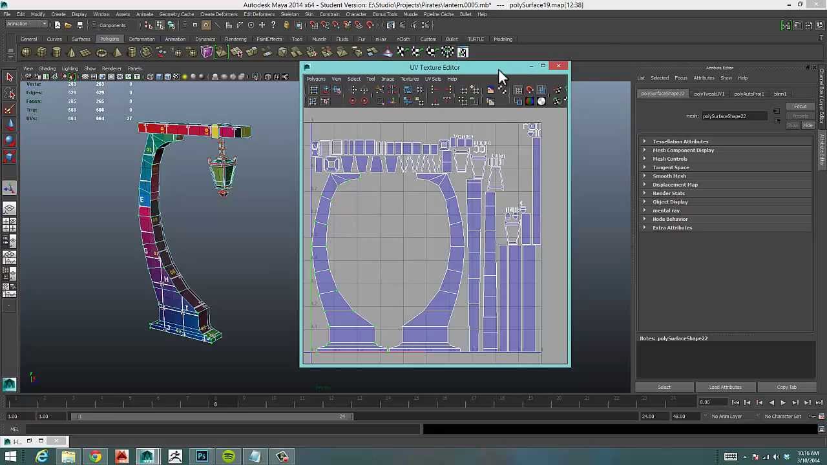Switch to the Rendering shelf tab
This screenshot has height=465, width=827.
(235, 39)
